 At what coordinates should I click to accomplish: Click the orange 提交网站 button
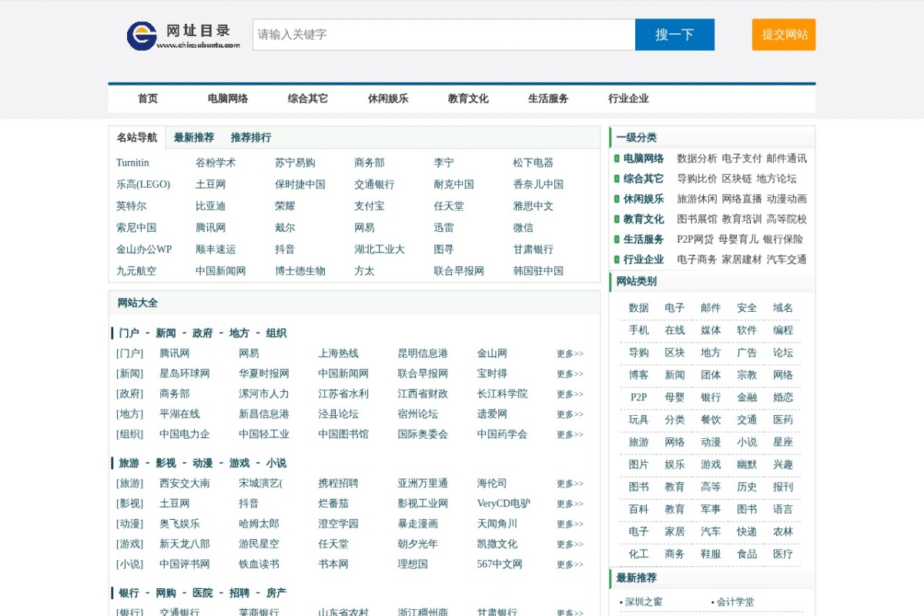tap(784, 35)
